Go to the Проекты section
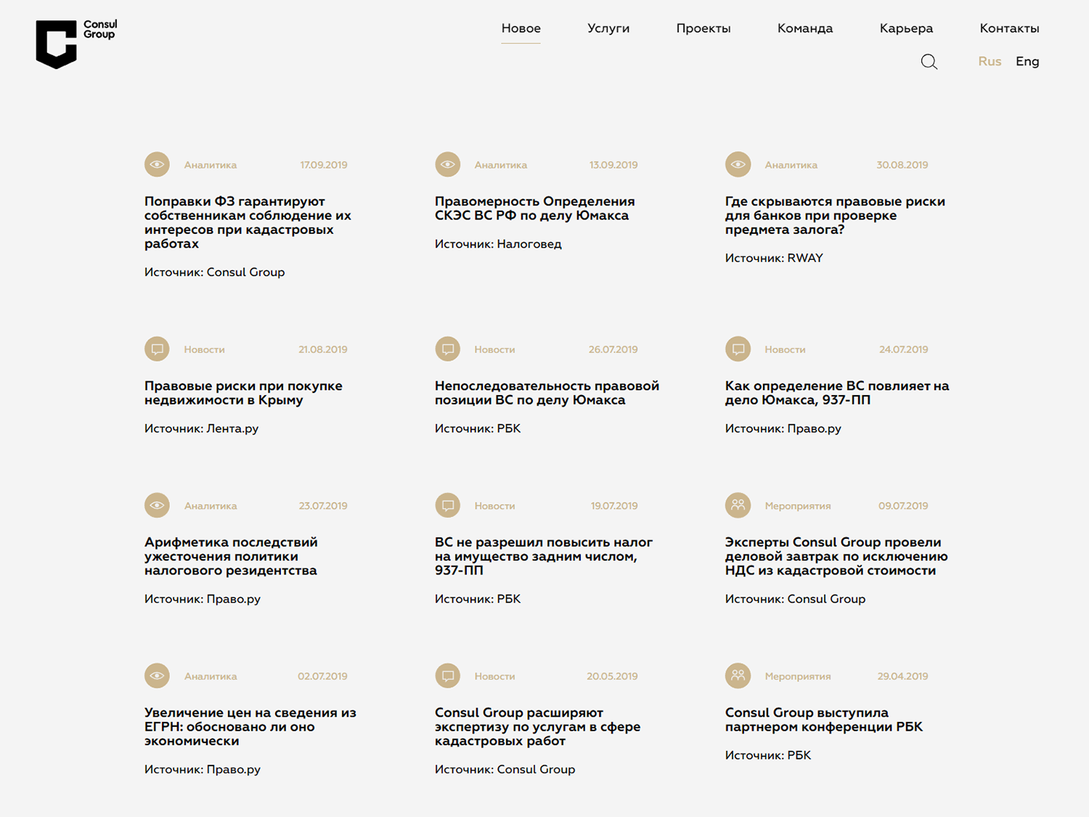This screenshot has height=817, width=1089. (x=703, y=28)
